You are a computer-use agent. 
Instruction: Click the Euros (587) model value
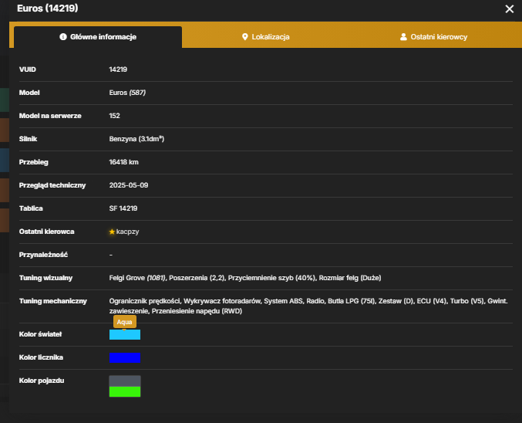[127, 93]
